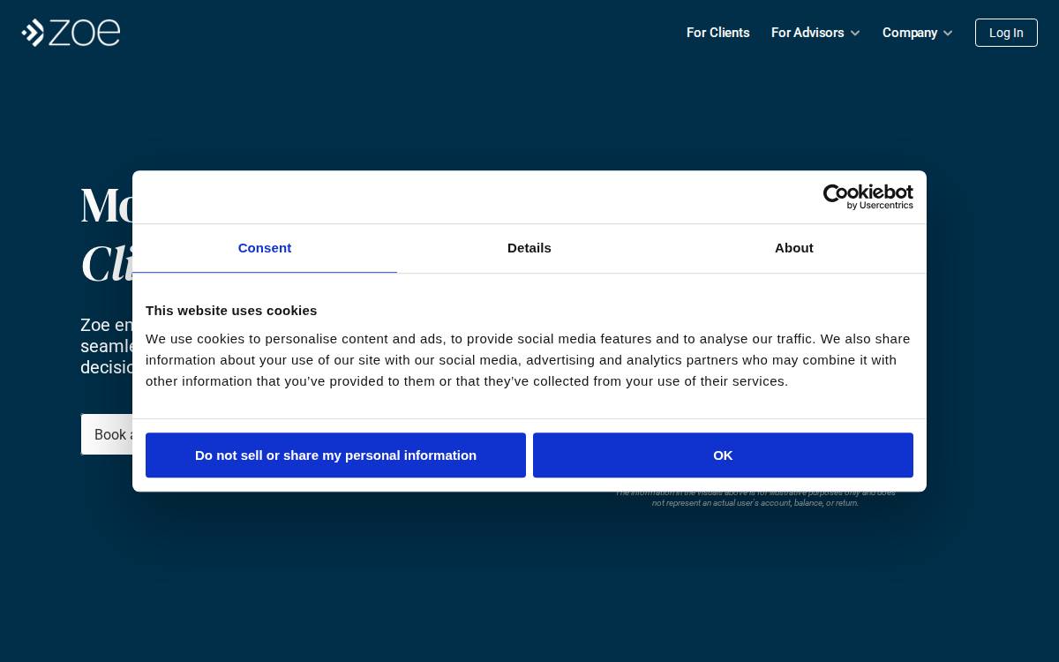Open the Company menu
This screenshot has width=1059, height=662.
click(x=910, y=33)
